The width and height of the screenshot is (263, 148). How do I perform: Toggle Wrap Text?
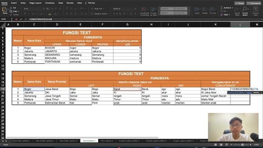[x=98, y=9]
